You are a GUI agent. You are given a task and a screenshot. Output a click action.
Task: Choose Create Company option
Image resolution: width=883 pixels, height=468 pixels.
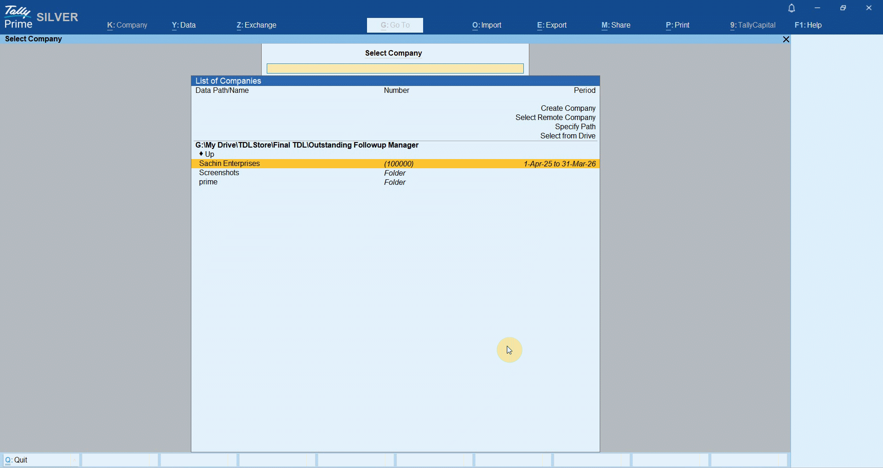point(568,108)
